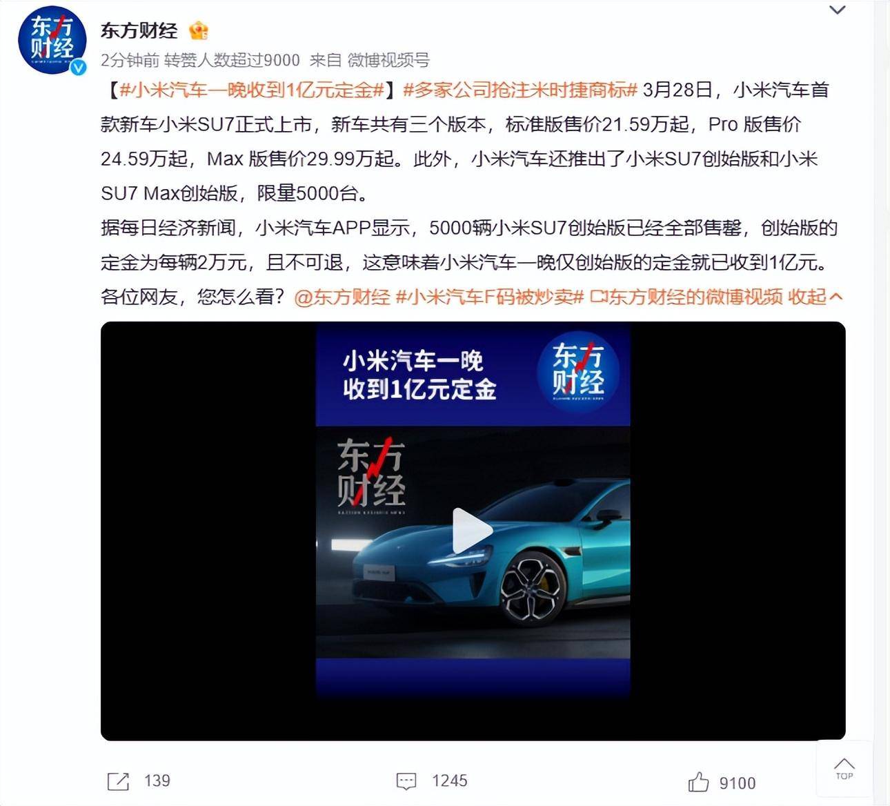
Task: Open hashtag #小米汽车一晚收到1亿元定金#
Action: pyautogui.click(x=252, y=90)
